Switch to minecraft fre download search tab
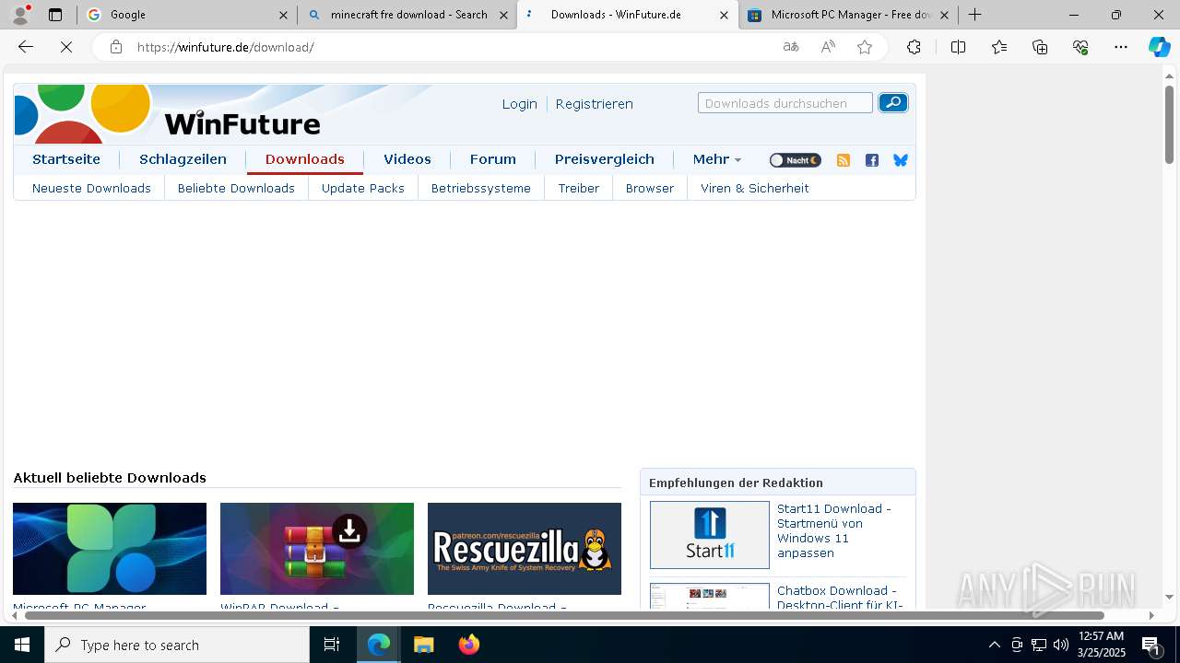The height and width of the screenshot is (663, 1180). [x=407, y=15]
